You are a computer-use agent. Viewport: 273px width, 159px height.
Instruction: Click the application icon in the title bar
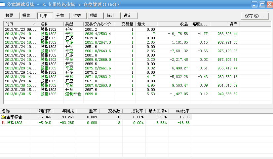point(3,4)
